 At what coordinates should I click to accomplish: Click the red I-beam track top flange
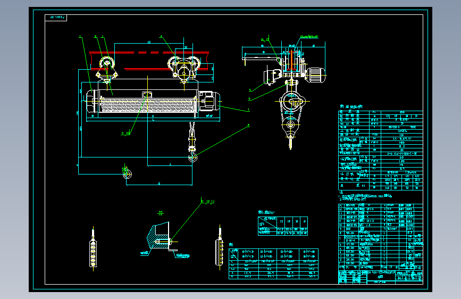coord(149,53)
